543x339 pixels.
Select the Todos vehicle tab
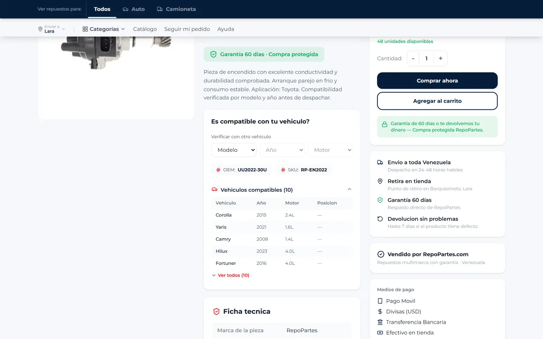tap(102, 9)
